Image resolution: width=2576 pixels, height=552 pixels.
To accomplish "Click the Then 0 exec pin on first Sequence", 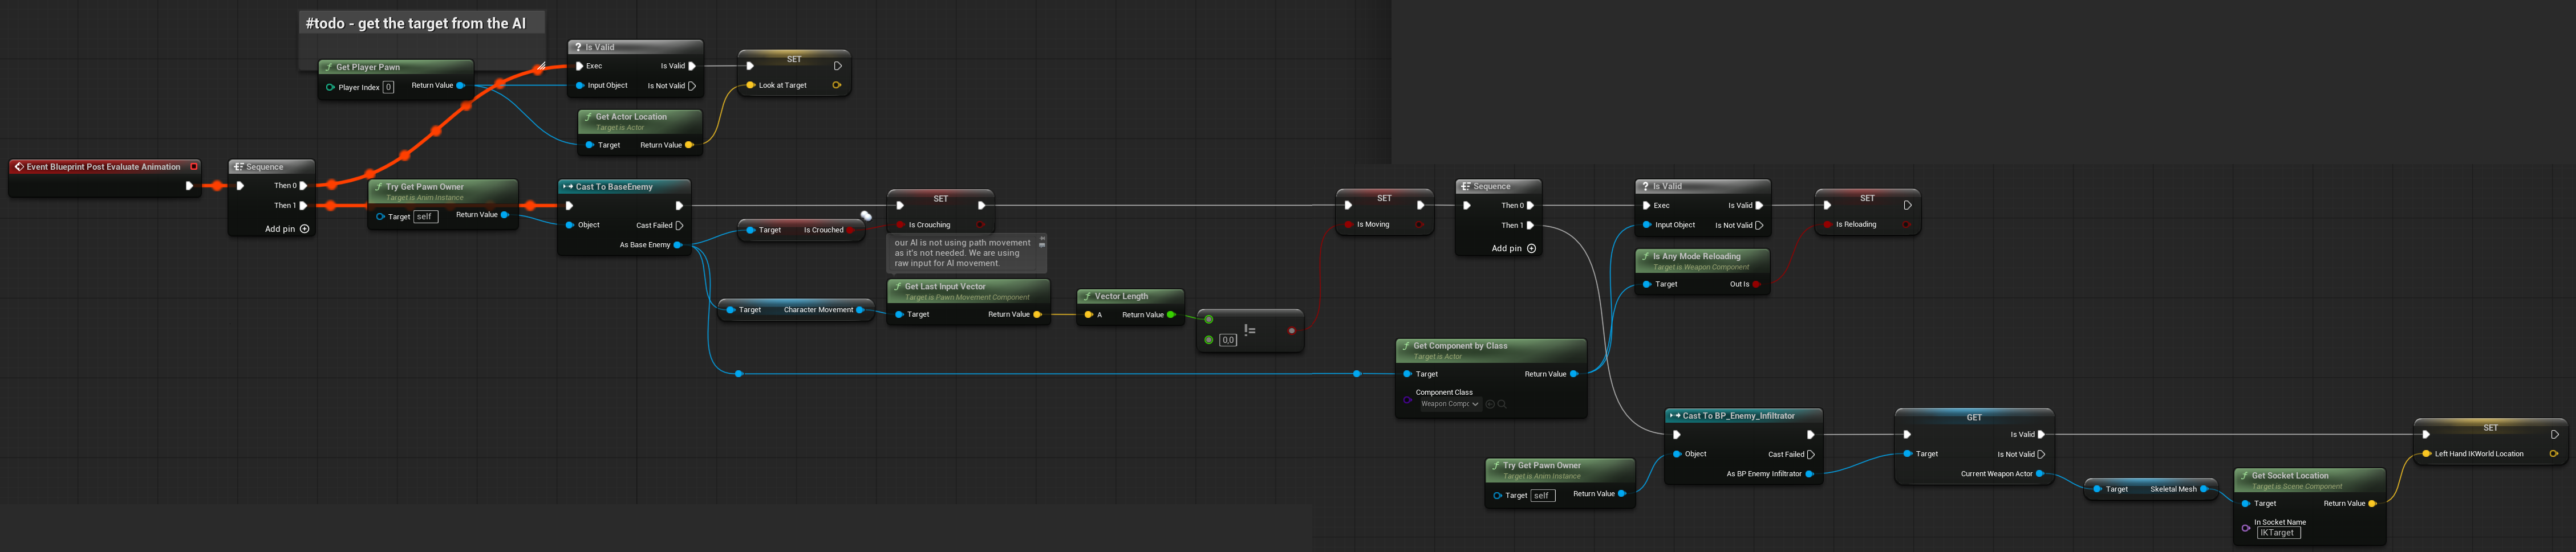I will click(x=304, y=186).
